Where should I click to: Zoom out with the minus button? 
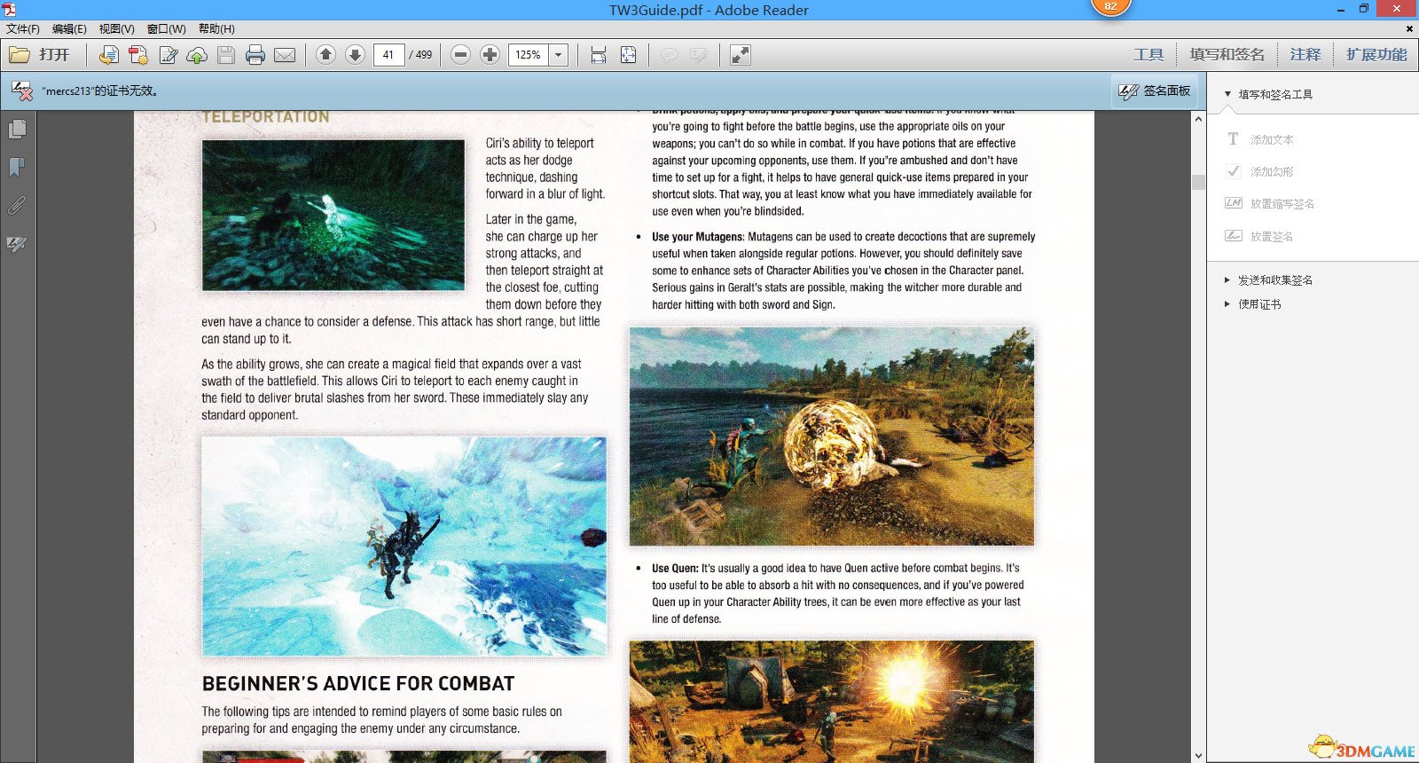pos(460,55)
